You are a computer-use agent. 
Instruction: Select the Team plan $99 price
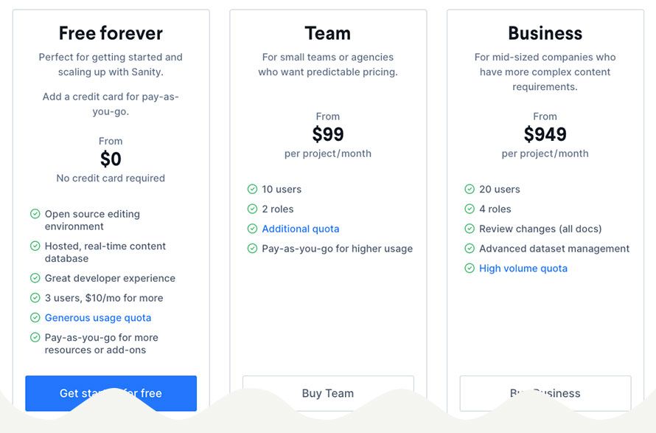tap(328, 134)
